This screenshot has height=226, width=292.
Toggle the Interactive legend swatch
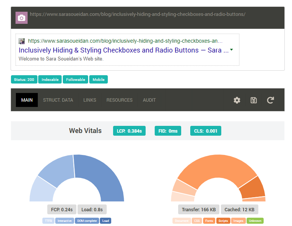[x=65, y=221]
